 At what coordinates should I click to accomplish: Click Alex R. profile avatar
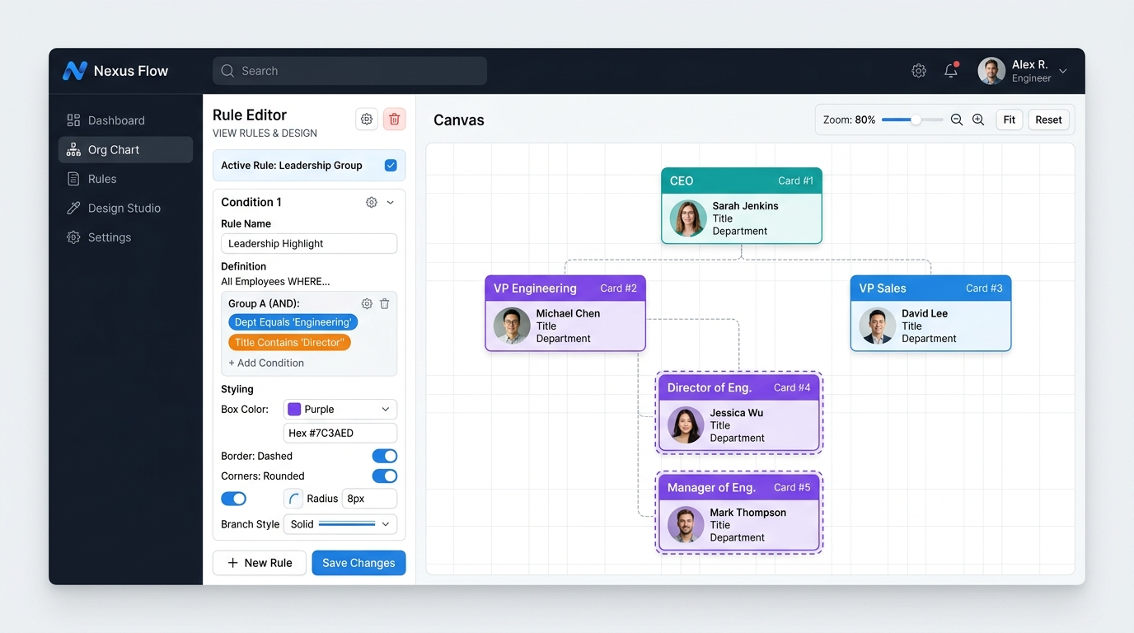(x=991, y=71)
